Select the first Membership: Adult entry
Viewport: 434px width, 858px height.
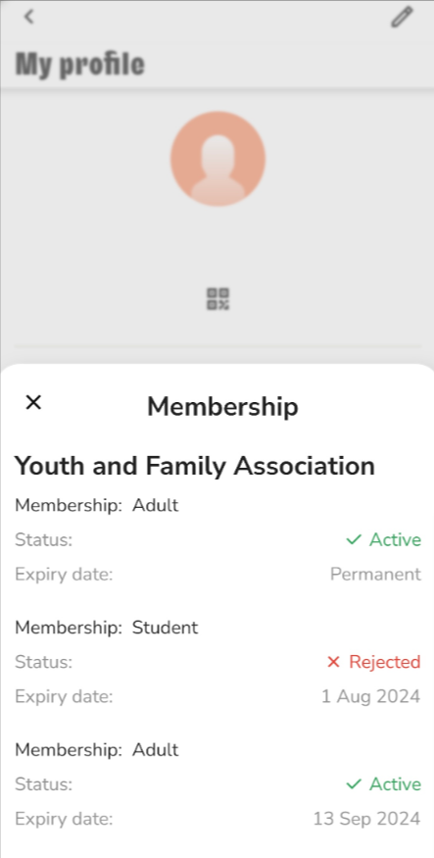pos(97,505)
